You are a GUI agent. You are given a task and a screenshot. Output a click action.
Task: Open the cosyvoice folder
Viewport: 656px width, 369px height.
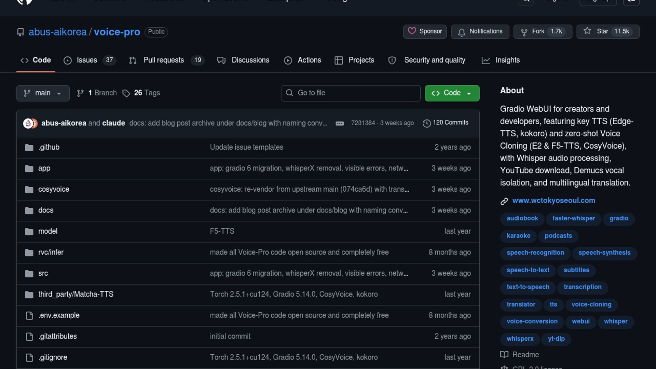point(54,189)
